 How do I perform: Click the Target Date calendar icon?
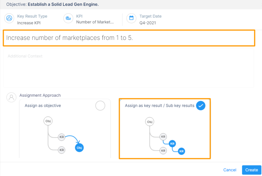(131, 18)
